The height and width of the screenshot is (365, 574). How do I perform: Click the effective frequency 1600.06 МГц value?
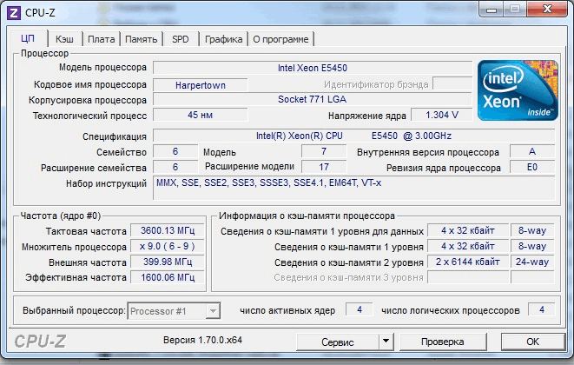168,277
